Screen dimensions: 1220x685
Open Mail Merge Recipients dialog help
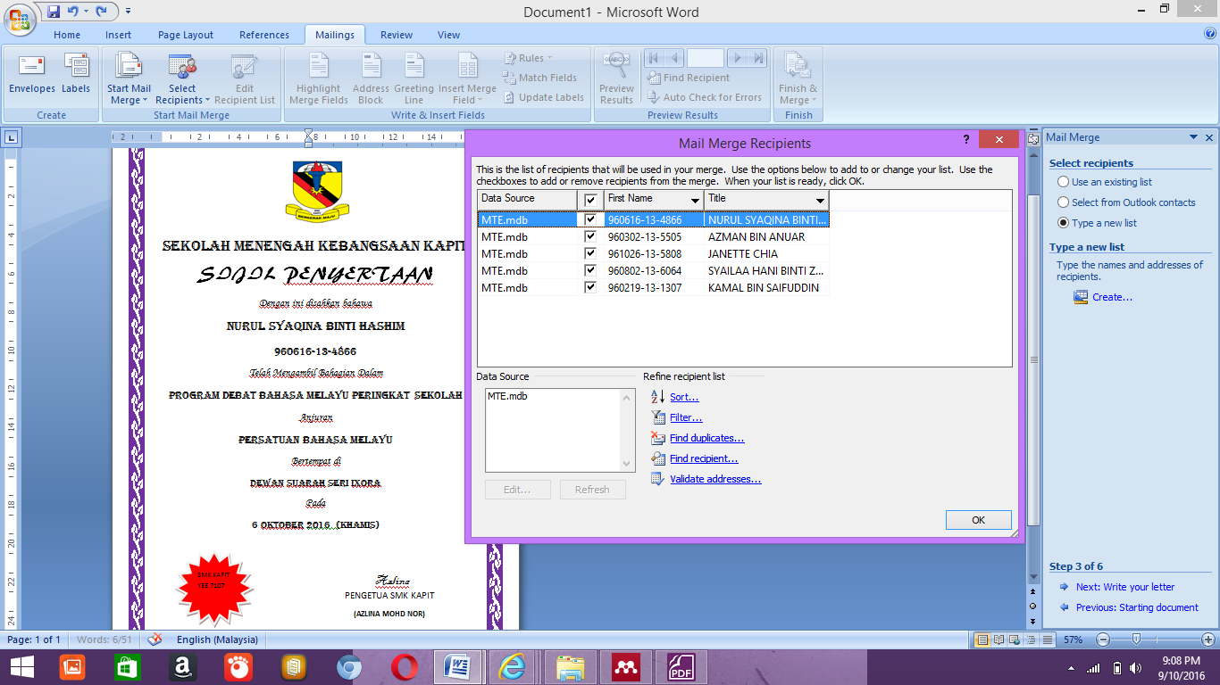(x=966, y=141)
